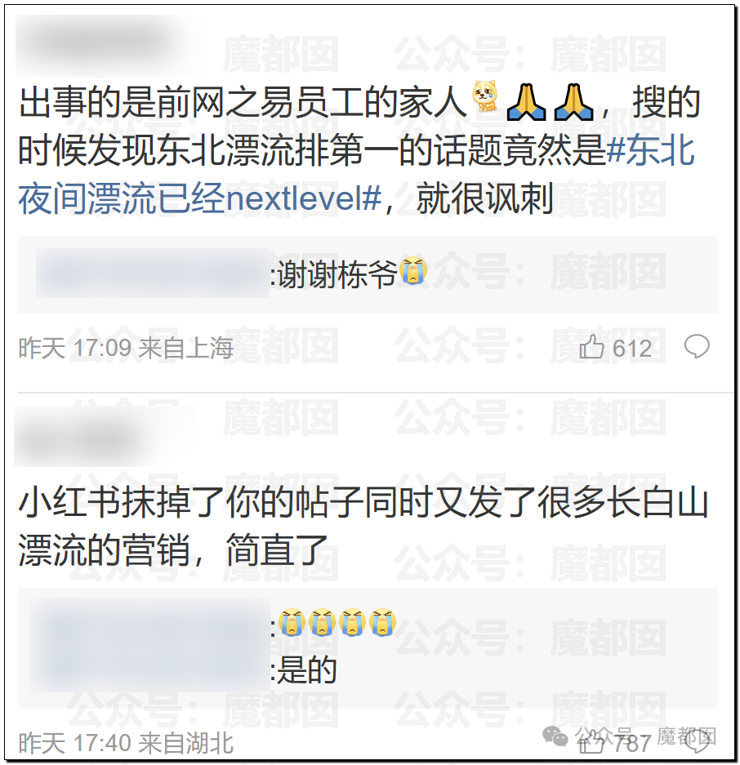Select the 谢谢栋爷 reply text
This screenshot has height=765, width=740.
pos(337,274)
